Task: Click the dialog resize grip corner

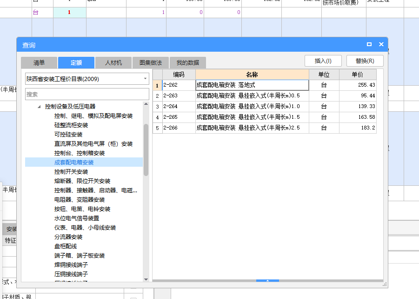Action: (x=385, y=285)
